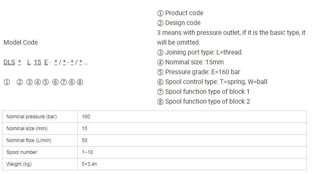
Task: Click the circled 5 under the model code
Action: [45, 82]
